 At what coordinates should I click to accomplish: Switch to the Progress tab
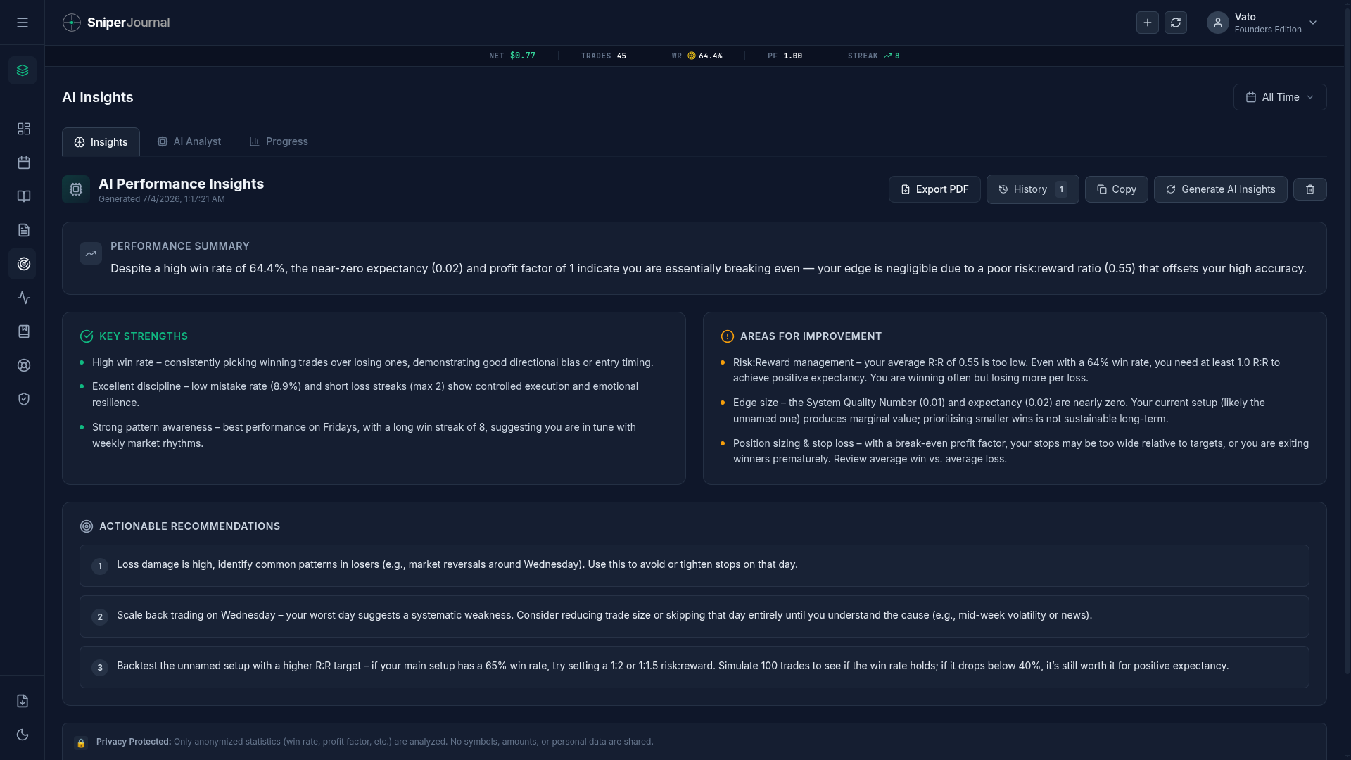click(x=279, y=141)
